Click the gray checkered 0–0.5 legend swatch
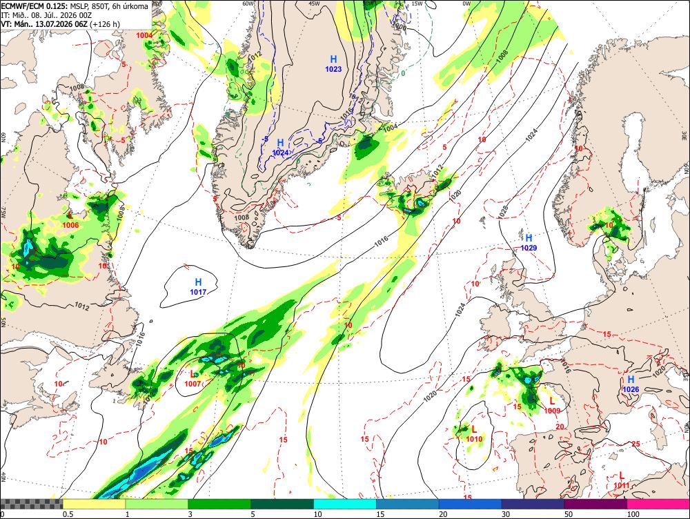 point(31,504)
